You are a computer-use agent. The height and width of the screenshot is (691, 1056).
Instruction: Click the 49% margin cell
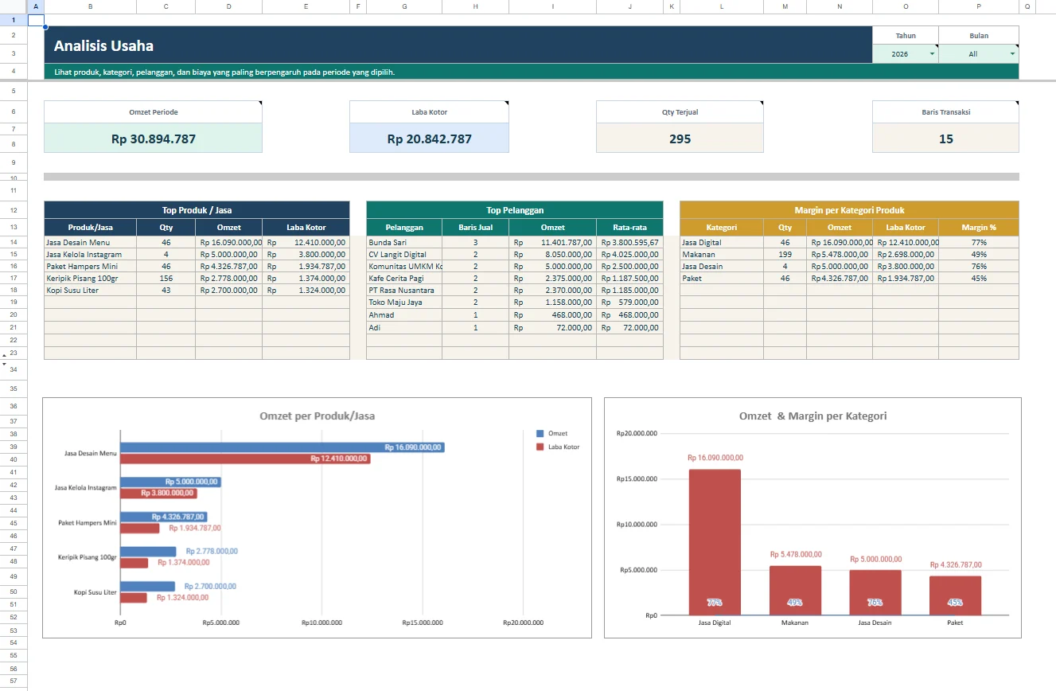tap(979, 254)
